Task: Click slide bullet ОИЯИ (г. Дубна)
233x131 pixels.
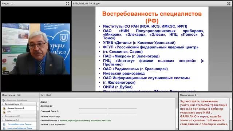Action: tap(118, 87)
